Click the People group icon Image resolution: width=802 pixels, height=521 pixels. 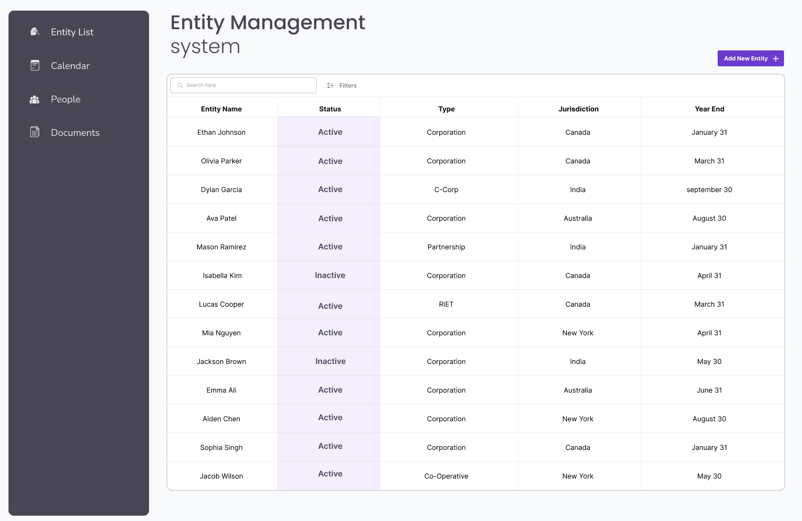(x=34, y=99)
